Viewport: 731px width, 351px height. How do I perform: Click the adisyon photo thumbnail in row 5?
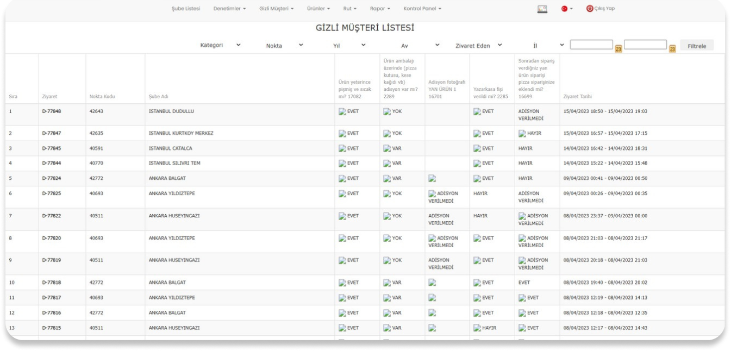click(x=432, y=178)
